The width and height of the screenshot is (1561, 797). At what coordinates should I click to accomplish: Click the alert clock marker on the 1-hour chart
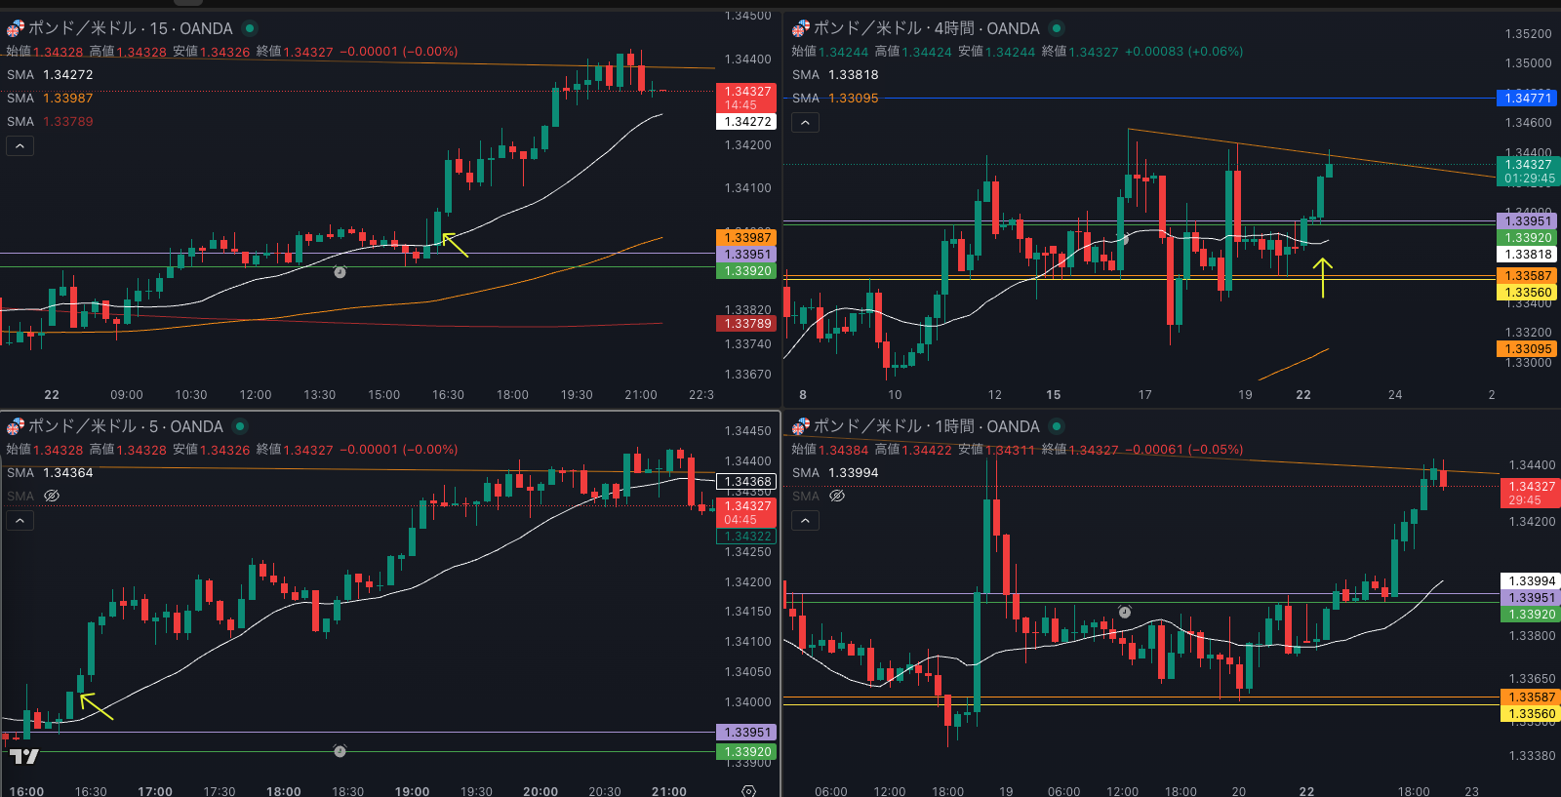coord(1124,612)
